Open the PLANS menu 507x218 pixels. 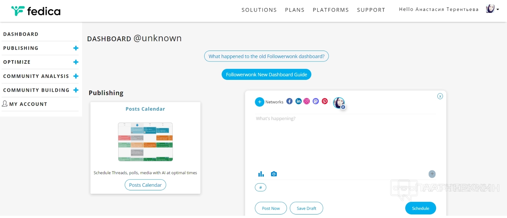(x=295, y=10)
